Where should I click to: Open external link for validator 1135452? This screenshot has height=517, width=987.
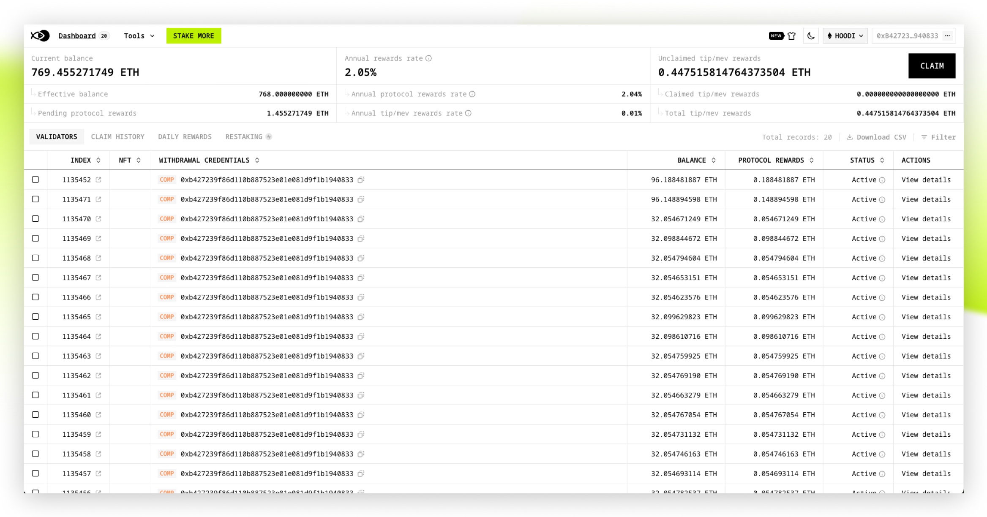click(98, 180)
